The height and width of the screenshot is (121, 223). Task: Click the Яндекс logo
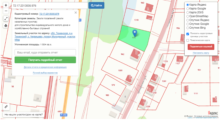(213, 113)
